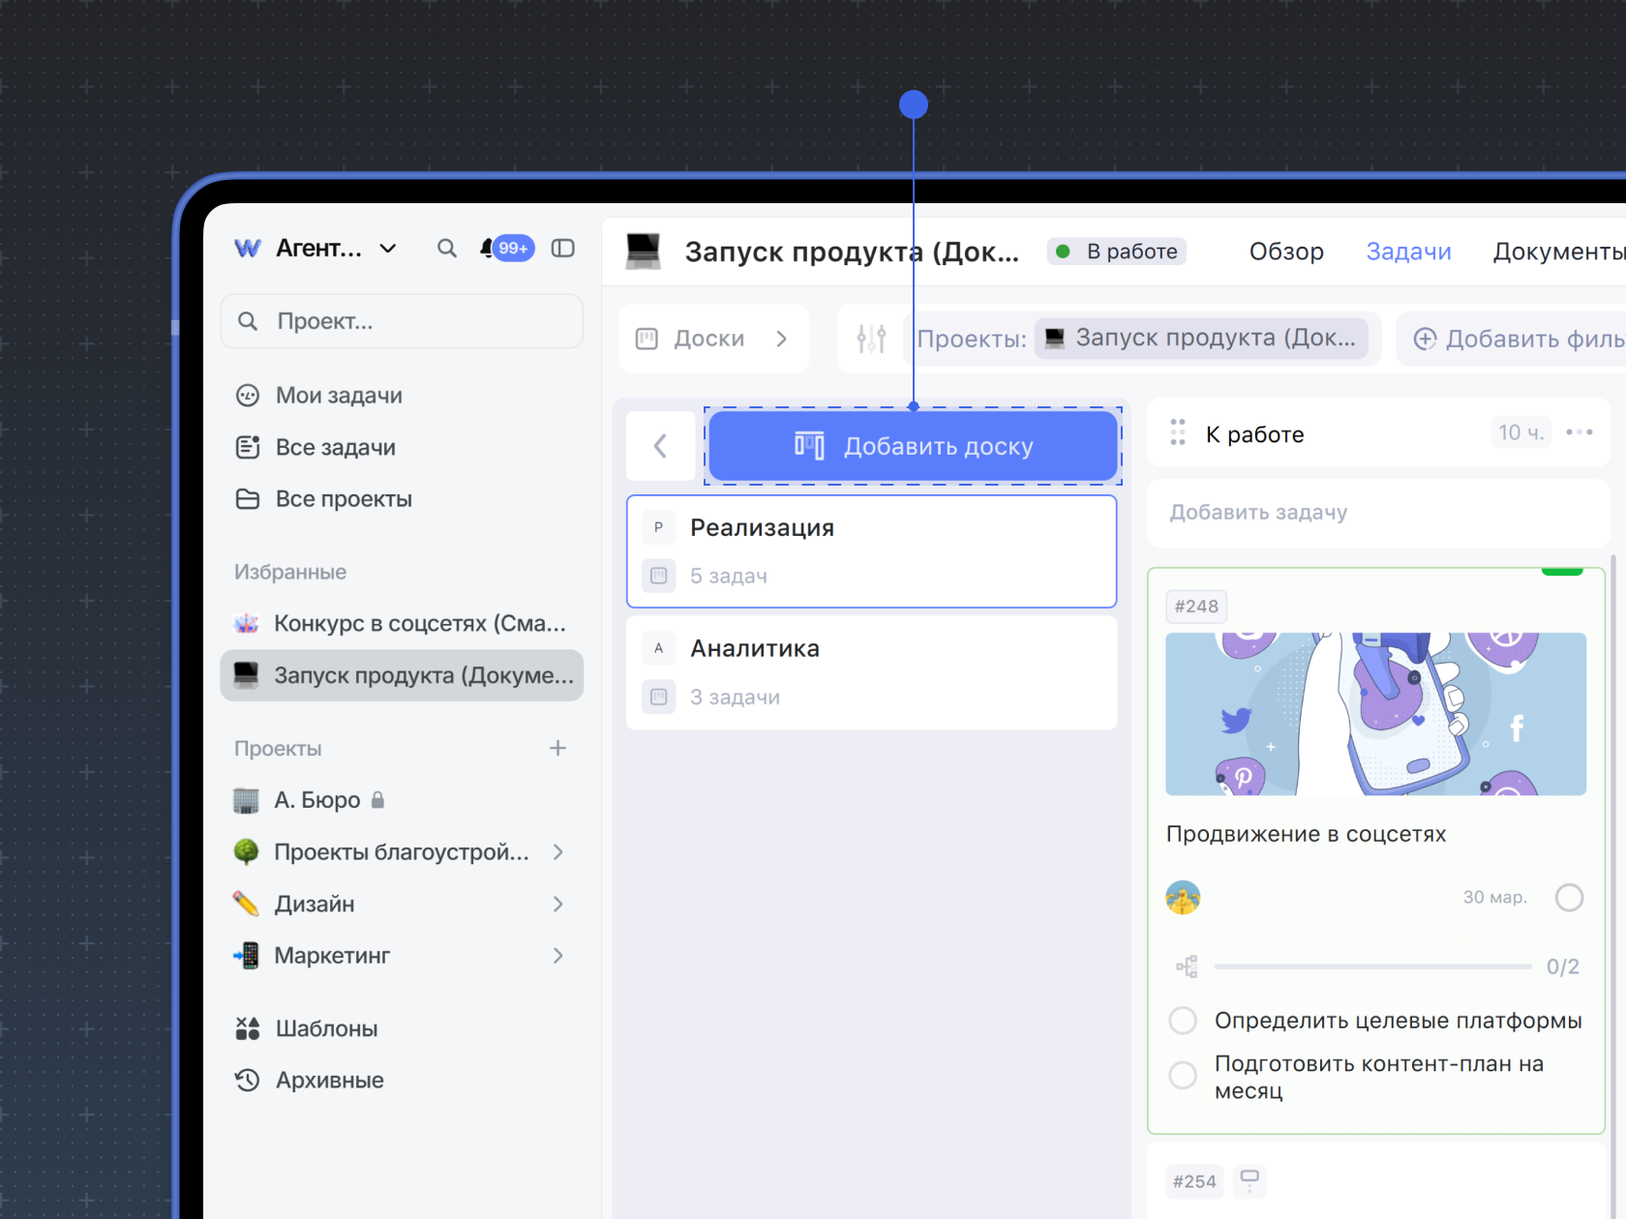Click the assignee avatar on task #248
This screenshot has width=1626, height=1219.
[x=1183, y=898]
